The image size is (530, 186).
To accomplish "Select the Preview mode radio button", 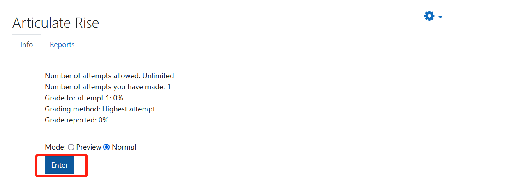I will pos(71,147).
